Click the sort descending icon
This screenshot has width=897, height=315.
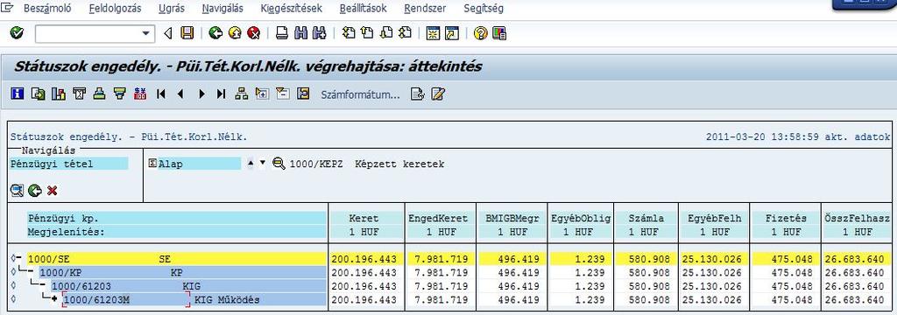(x=119, y=94)
